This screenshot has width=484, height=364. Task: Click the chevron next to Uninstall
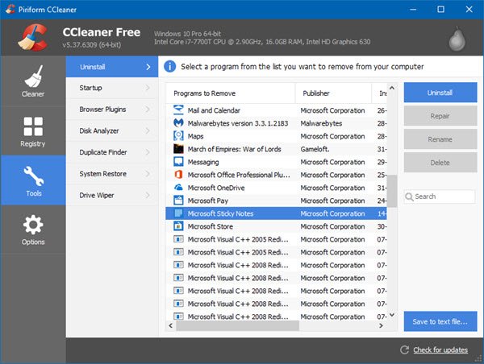(x=148, y=67)
